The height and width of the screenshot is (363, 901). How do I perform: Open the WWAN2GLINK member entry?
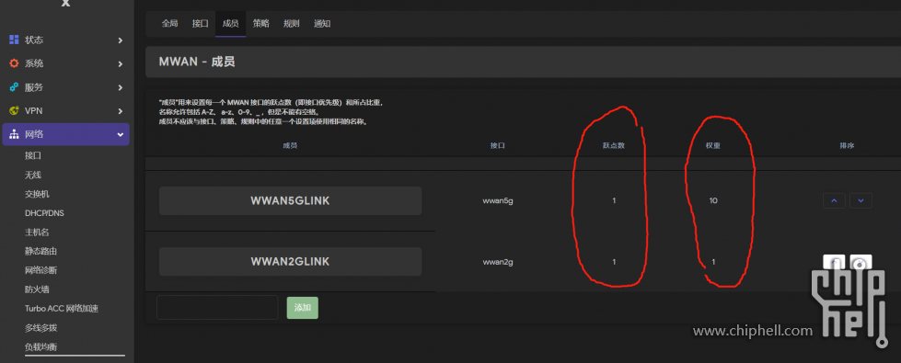(x=290, y=262)
